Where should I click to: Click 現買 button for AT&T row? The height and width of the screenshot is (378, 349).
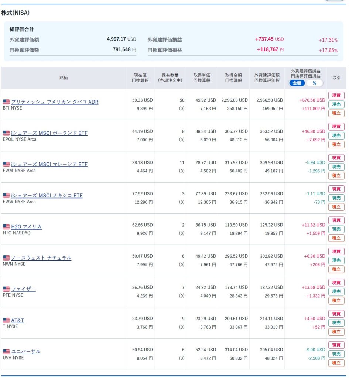[336, 314]
